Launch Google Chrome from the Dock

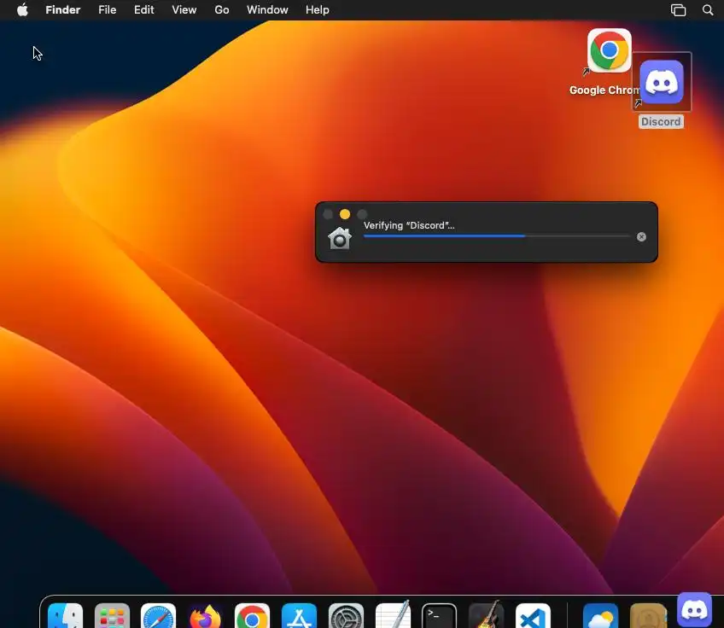pos(252,615)
